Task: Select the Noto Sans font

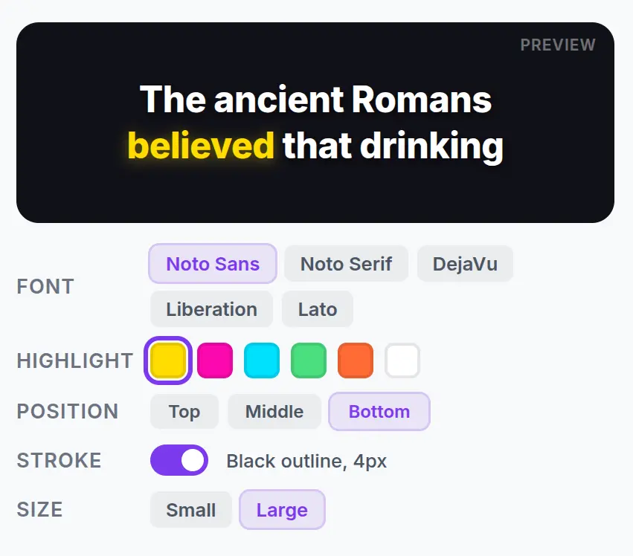Action: pos(212,264)
